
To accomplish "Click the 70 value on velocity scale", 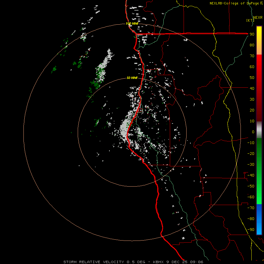I will [x=252, y=56].
